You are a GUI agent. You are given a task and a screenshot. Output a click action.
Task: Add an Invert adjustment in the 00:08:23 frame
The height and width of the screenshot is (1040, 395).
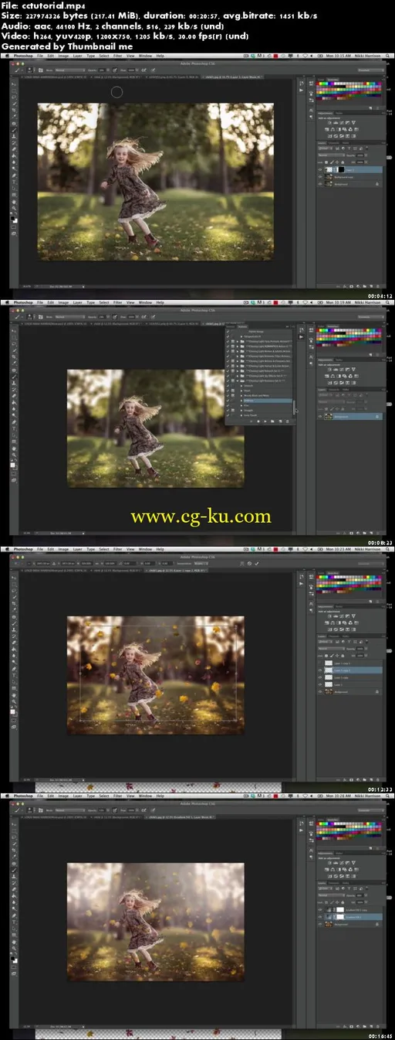(x=329, y=383)
